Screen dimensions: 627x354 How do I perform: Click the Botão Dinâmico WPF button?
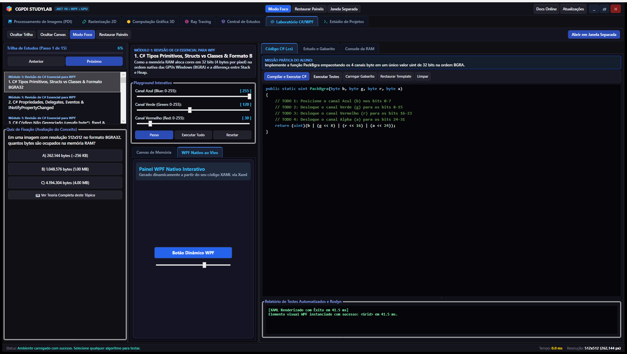click(193, 253)
